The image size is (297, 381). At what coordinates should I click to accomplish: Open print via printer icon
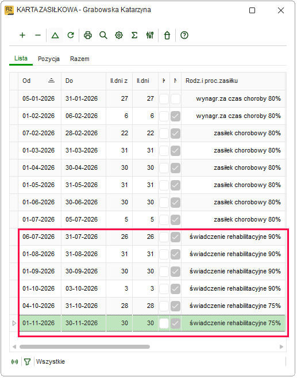[88, 35]
